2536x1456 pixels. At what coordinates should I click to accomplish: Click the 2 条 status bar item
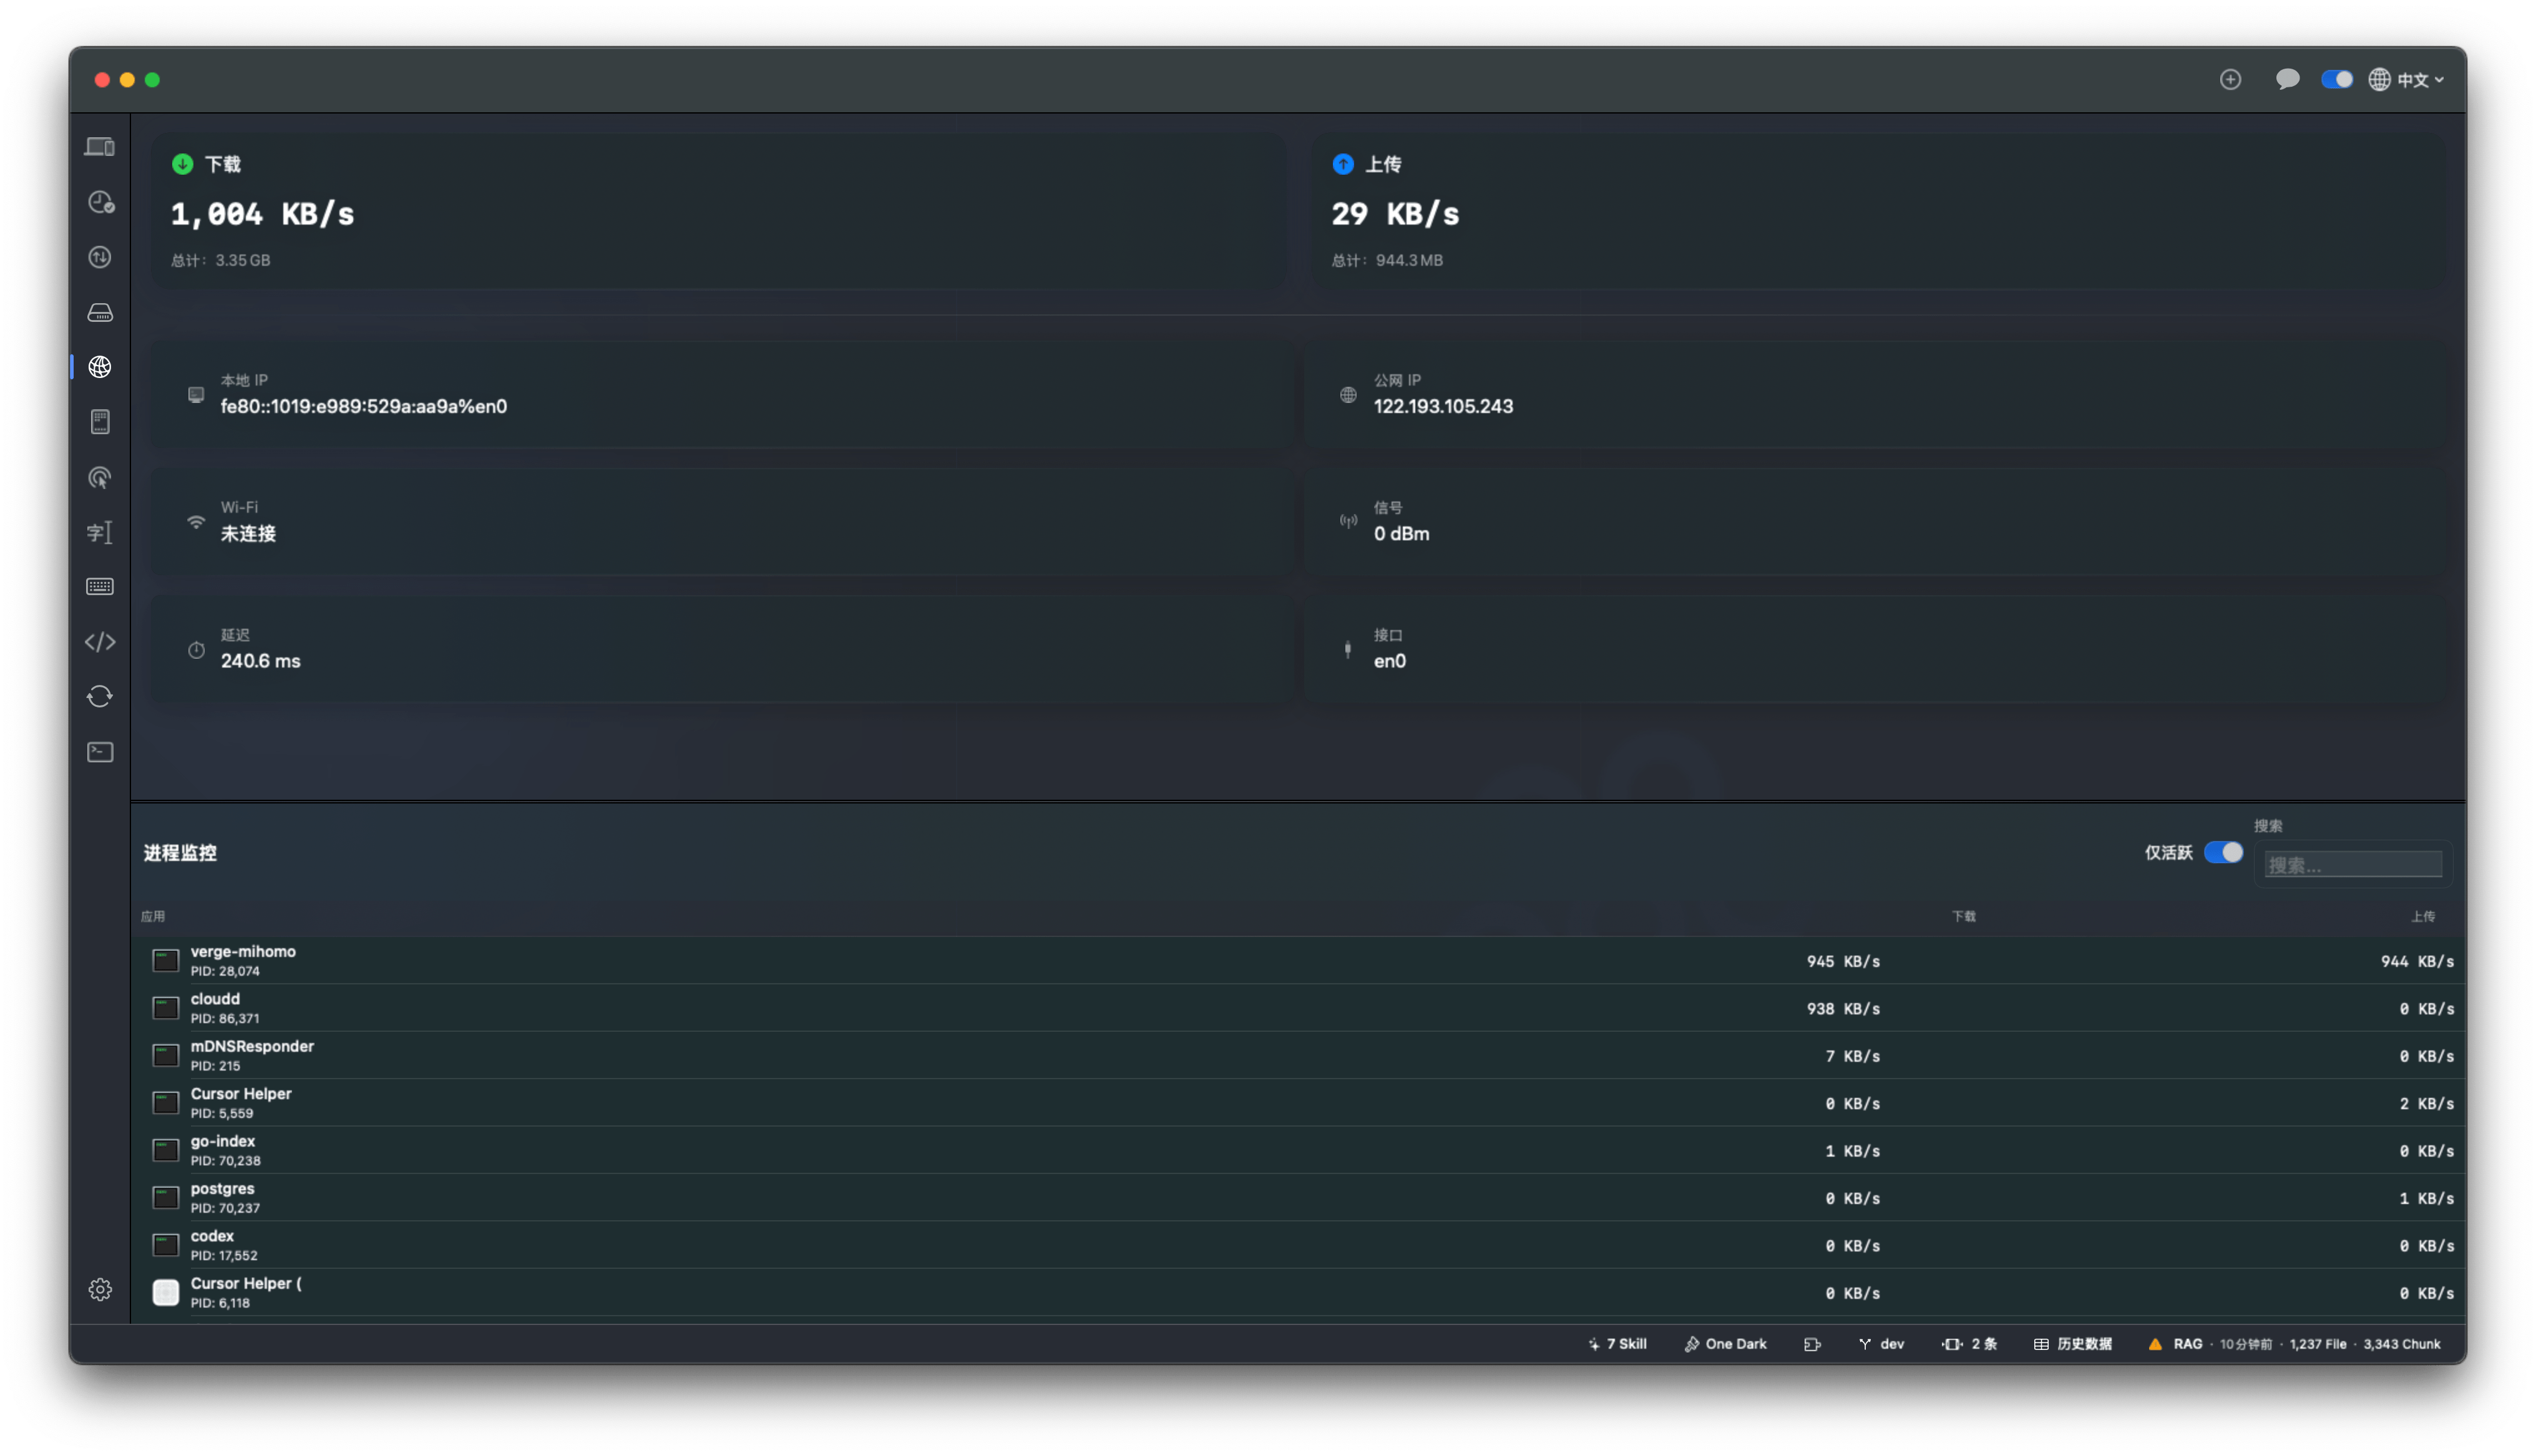[1969, 1344]
